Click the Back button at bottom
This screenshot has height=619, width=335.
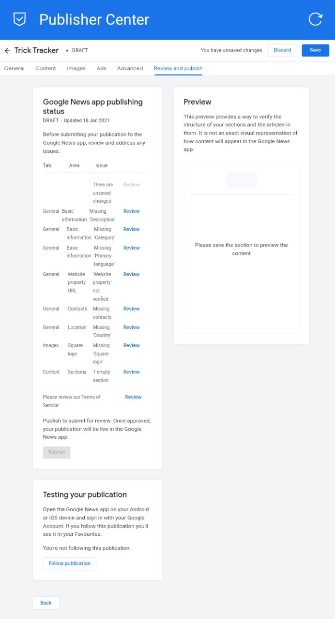(46, 603)
